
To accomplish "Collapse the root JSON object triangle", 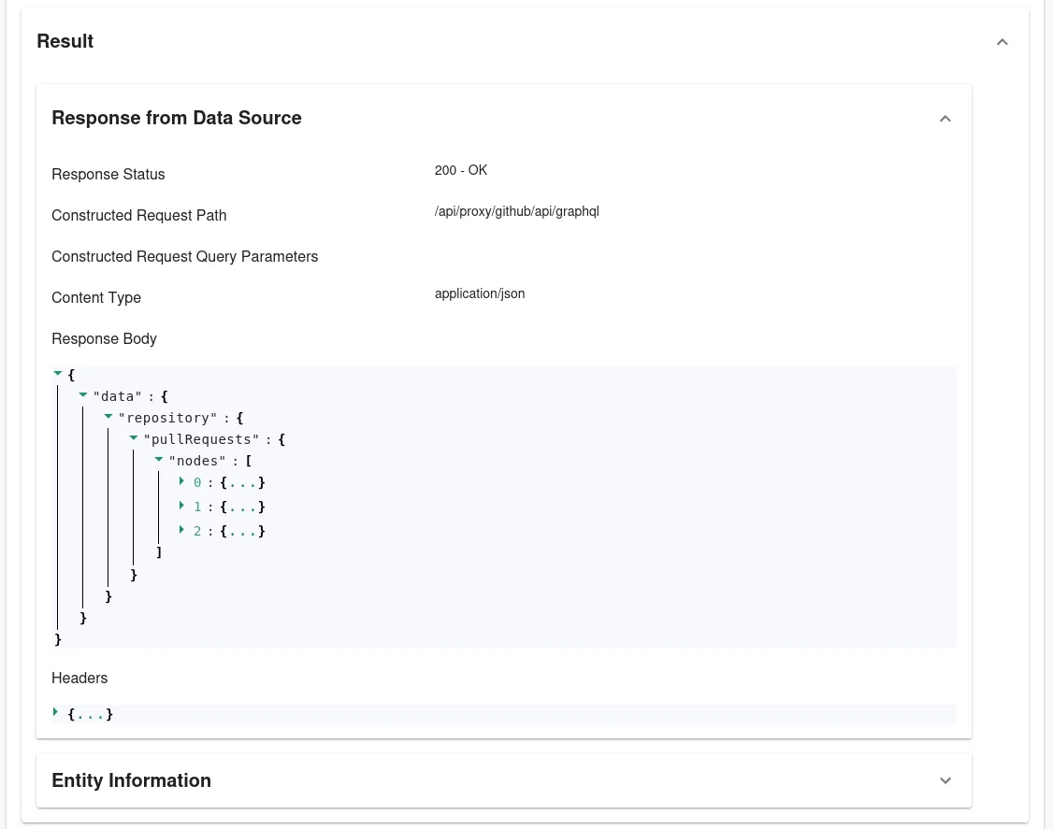I will pyautogui.click(x=58, y=373).
